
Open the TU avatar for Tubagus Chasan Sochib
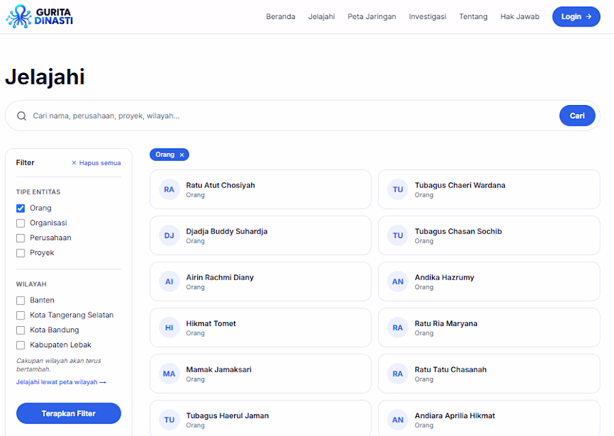click(398, 235)
